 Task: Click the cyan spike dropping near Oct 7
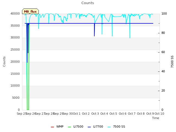130,26
